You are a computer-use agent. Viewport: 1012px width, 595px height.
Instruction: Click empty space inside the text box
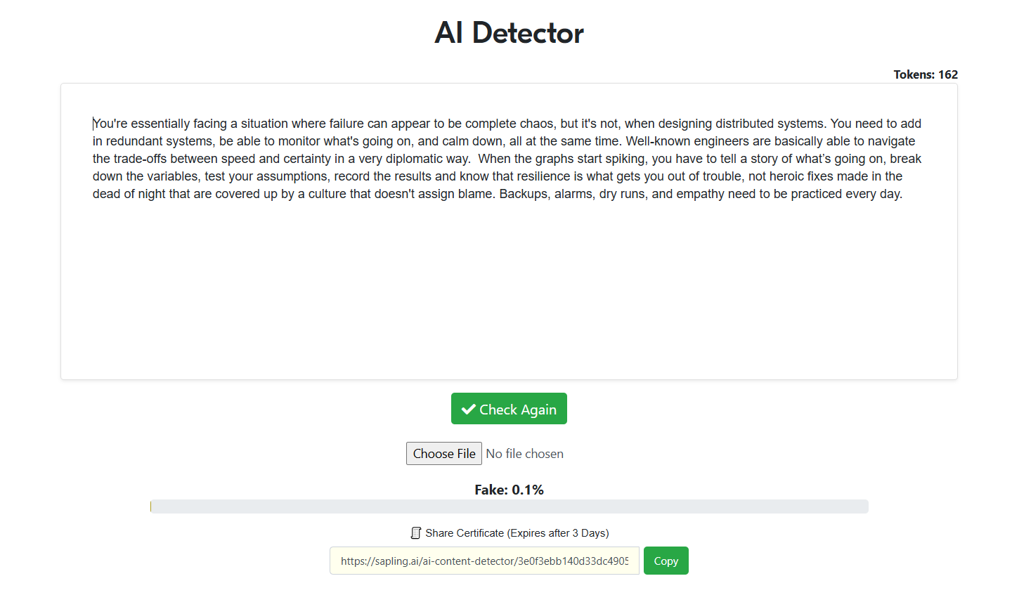pyautogui.click(x=509, y=295)
